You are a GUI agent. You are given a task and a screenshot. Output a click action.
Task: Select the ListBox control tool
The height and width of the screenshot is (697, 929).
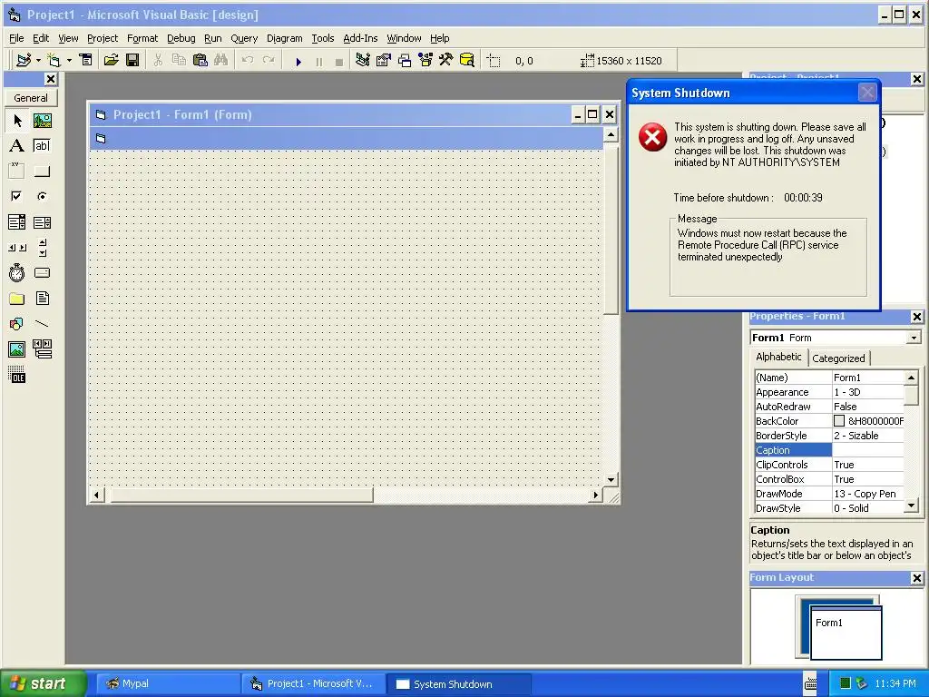[42, 222]
